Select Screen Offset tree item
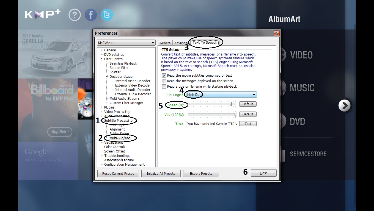The image size is (374, 211). 114,151
